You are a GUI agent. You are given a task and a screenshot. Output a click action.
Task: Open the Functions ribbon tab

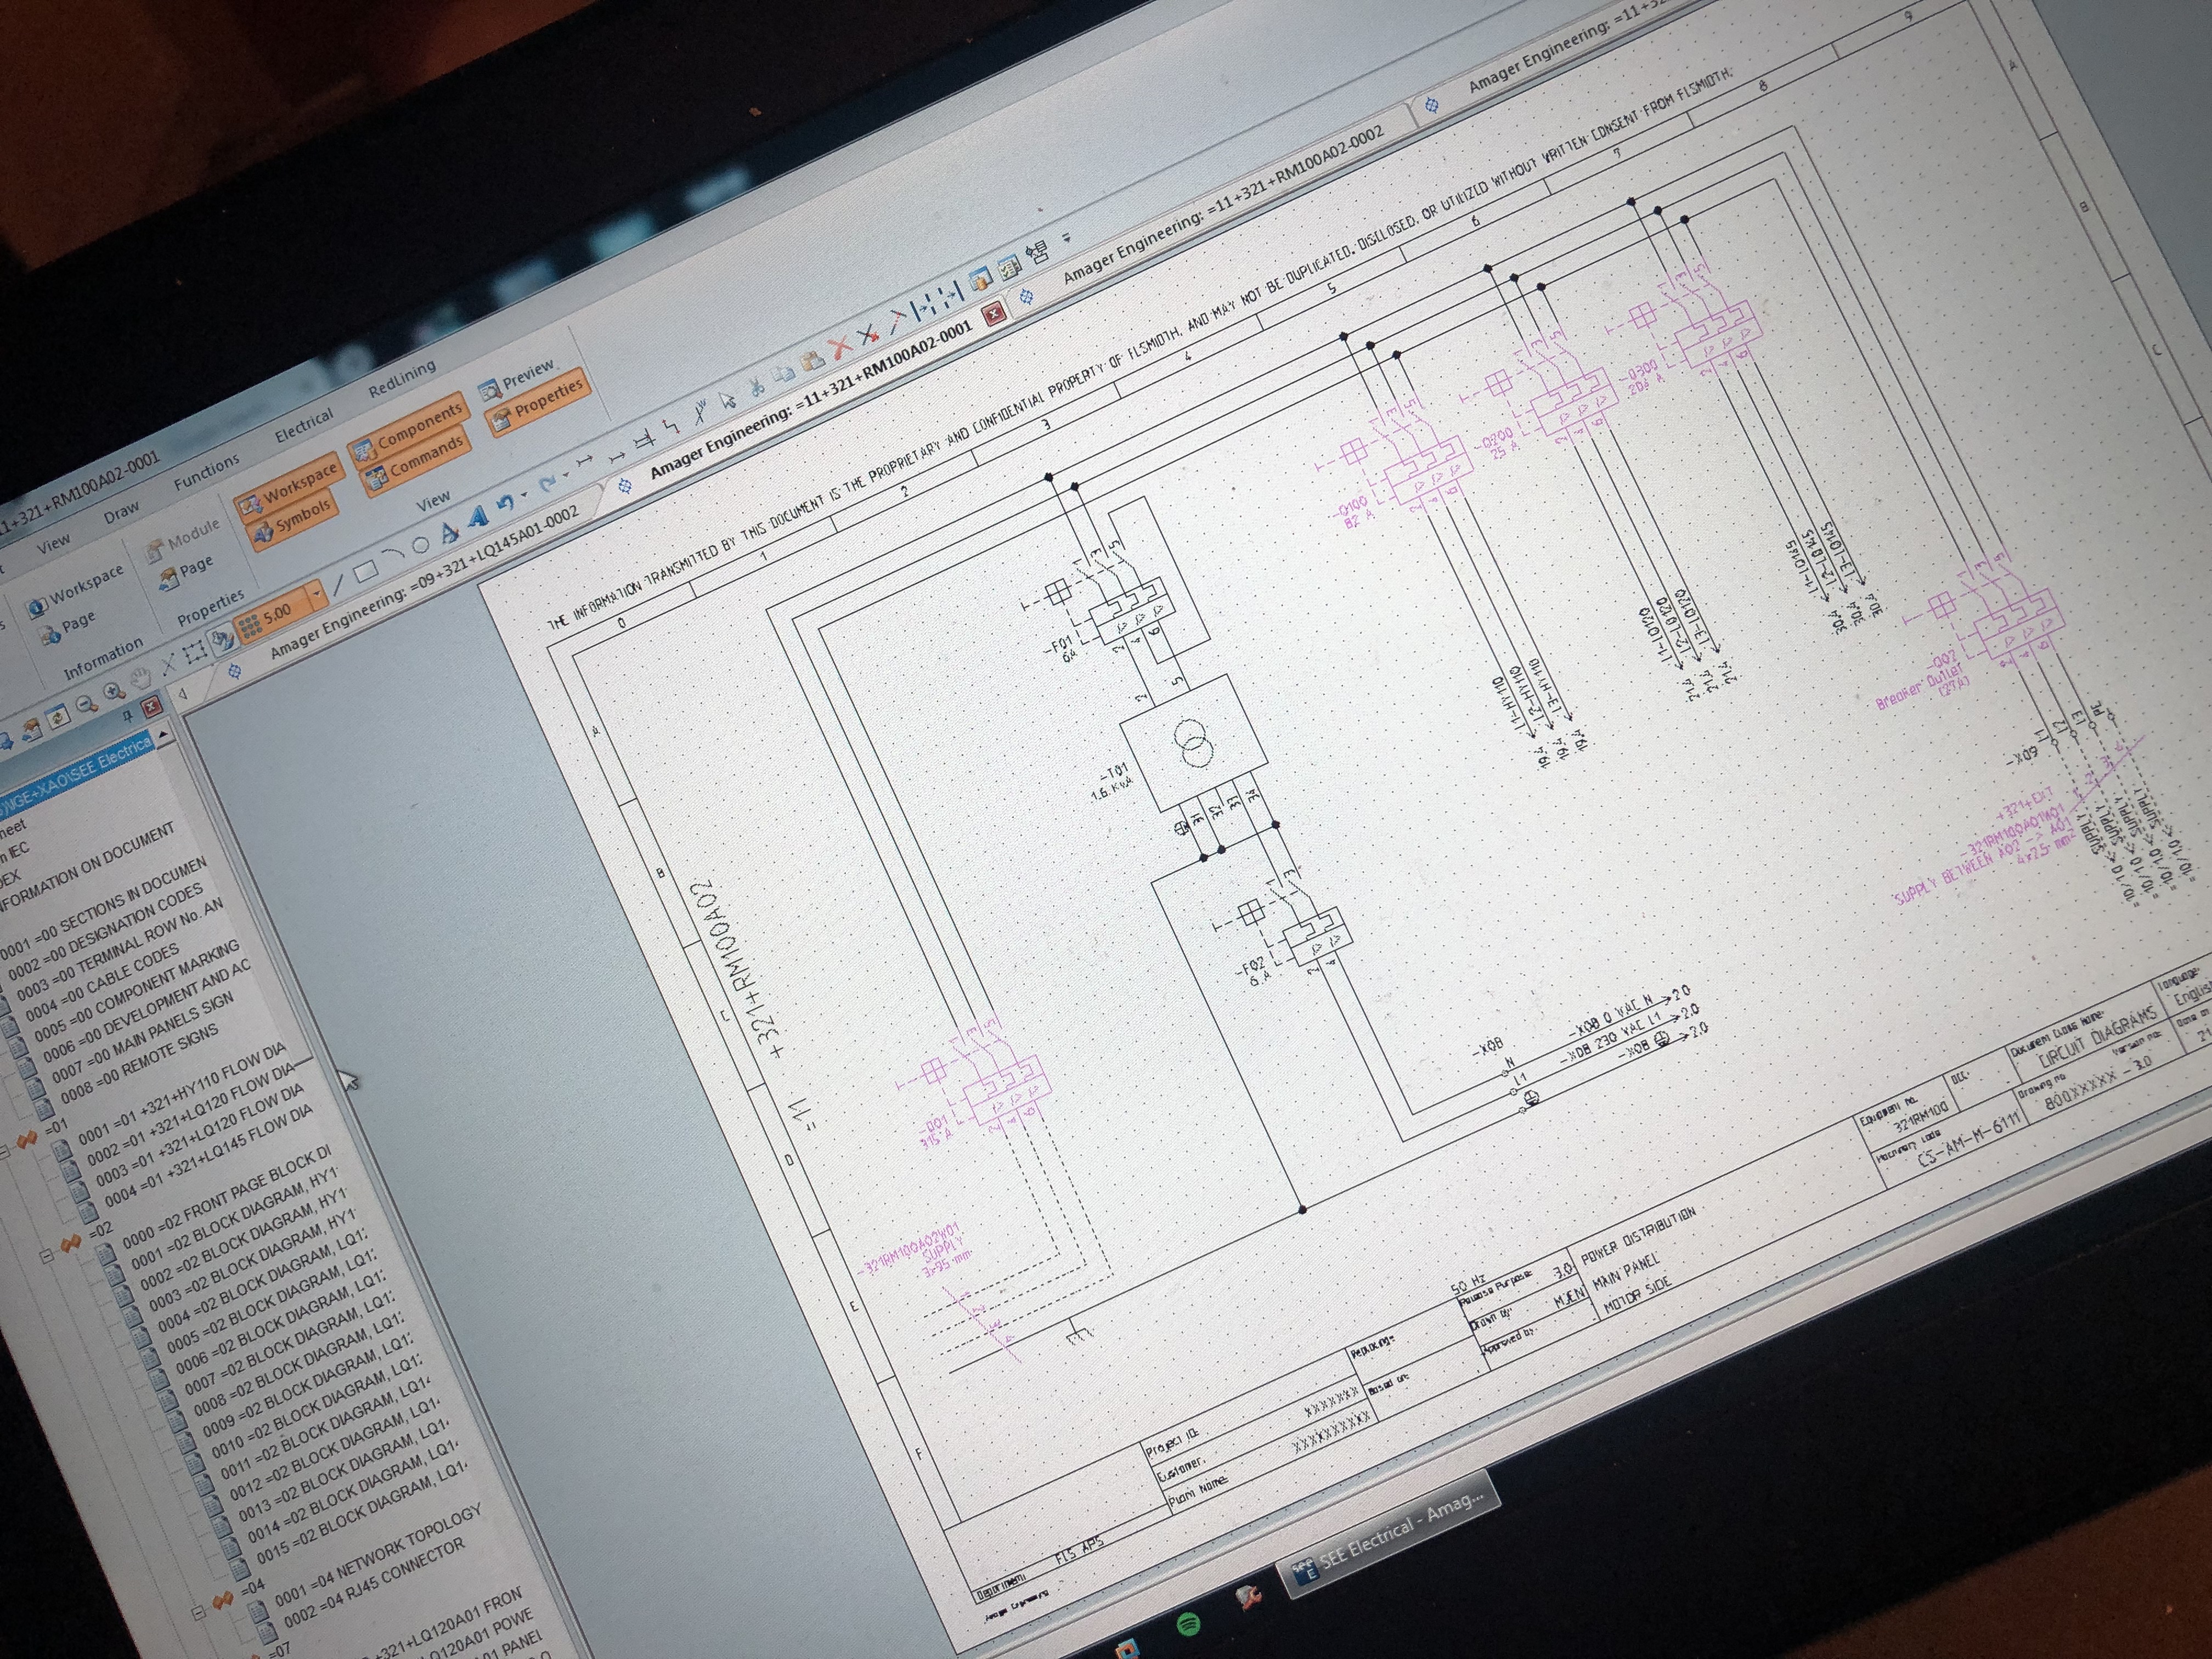pyautogui.click(x=207, y=471)
